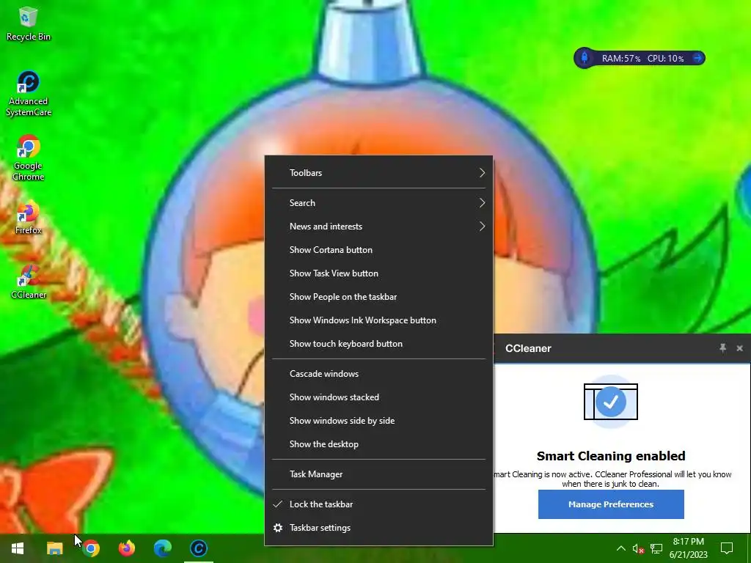Toggle Show touch keyboard button
Screen dimensions: 751x563
[378, 344]
